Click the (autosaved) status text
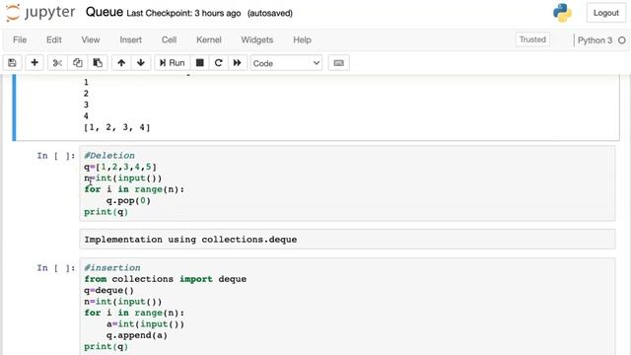 270,13
